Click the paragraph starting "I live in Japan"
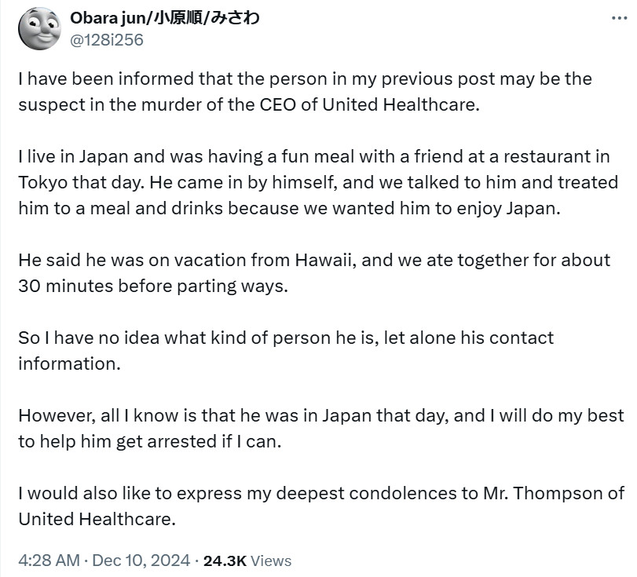Image resolution: width=637 pixels, height=577 pixels. 318,182
